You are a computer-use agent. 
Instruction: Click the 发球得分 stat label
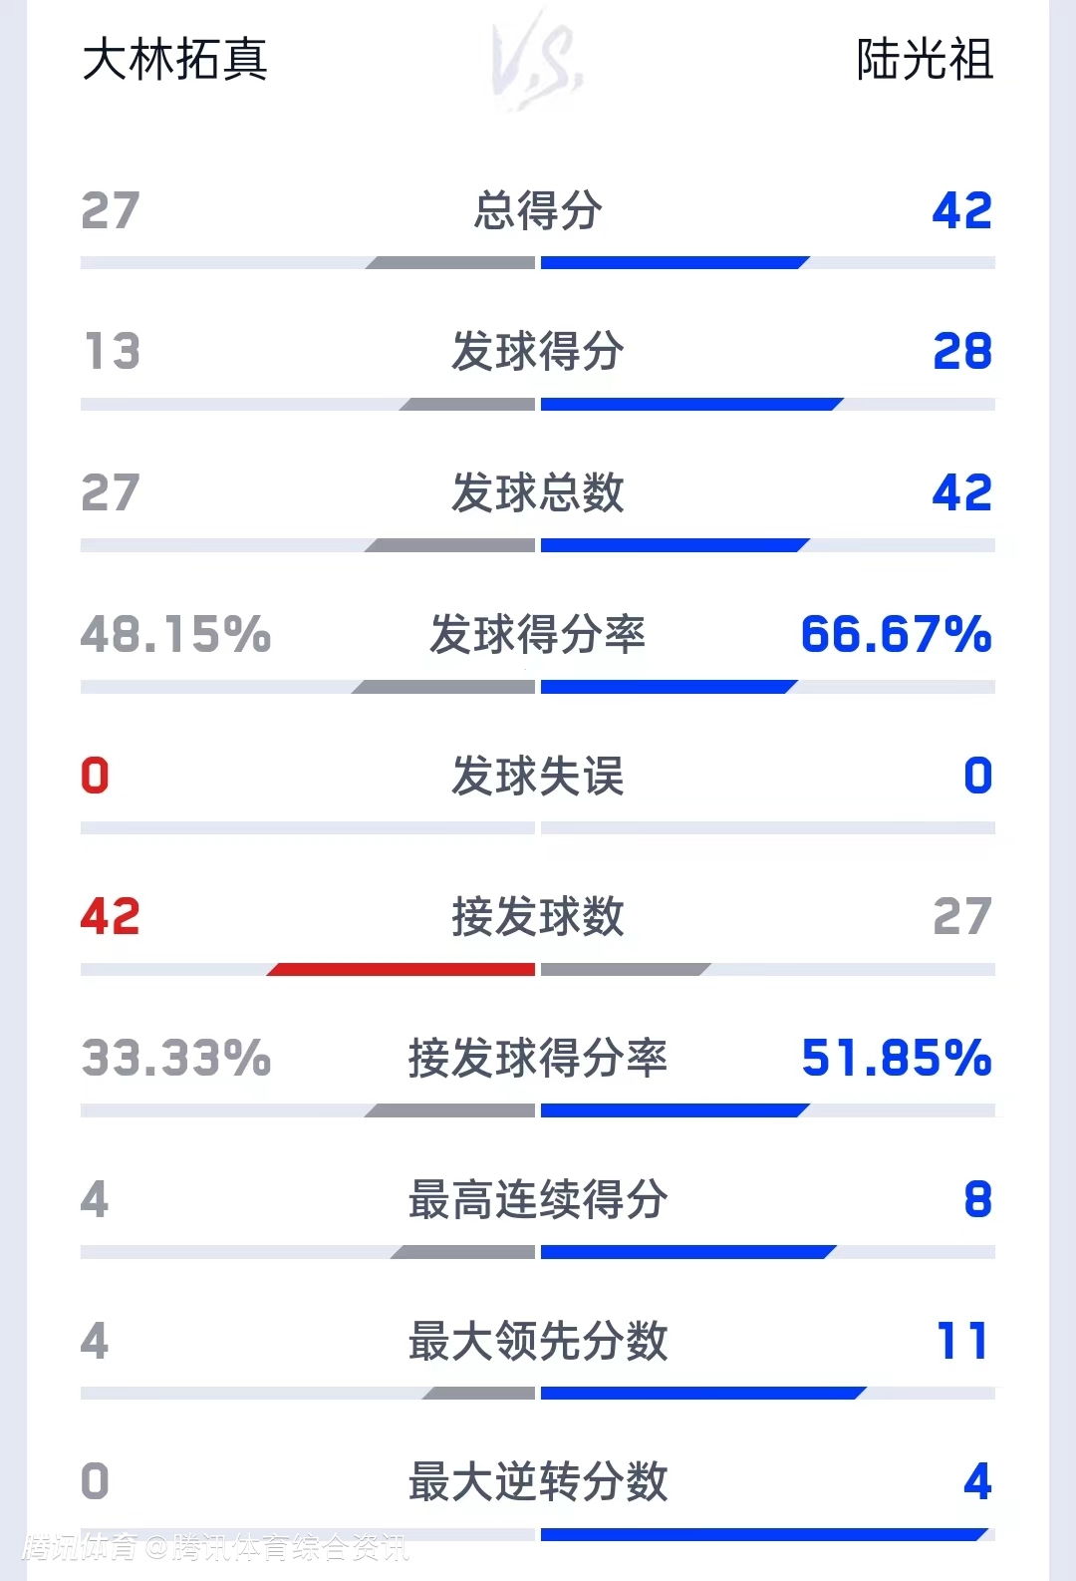[x=538, y=352]
